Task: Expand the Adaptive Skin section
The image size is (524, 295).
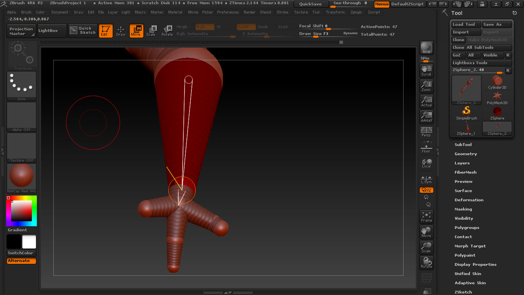Action: 470,283
